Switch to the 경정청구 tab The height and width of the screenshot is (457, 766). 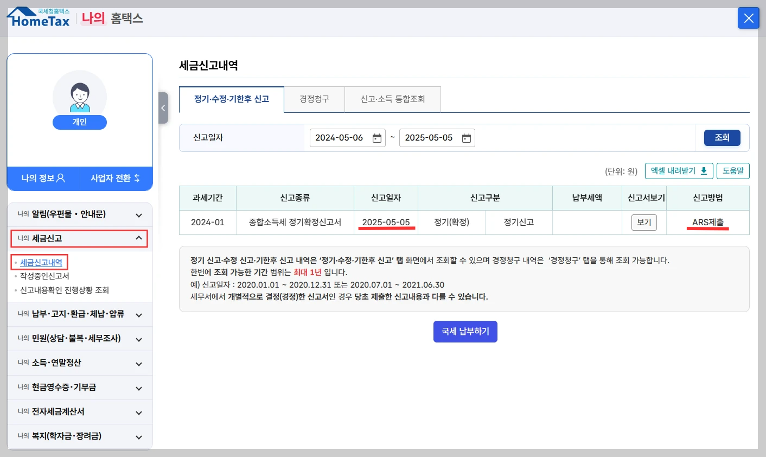pyautogui.click(x=314, y=99)
